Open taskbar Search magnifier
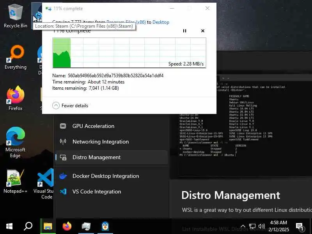Image resolution: width=312 pixels, height=234 pixels. [28, 226]
